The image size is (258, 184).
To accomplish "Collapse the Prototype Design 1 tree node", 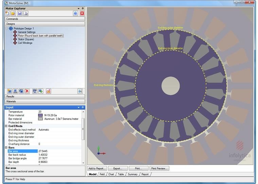I will pyautogui.click(x=7, y=28).
